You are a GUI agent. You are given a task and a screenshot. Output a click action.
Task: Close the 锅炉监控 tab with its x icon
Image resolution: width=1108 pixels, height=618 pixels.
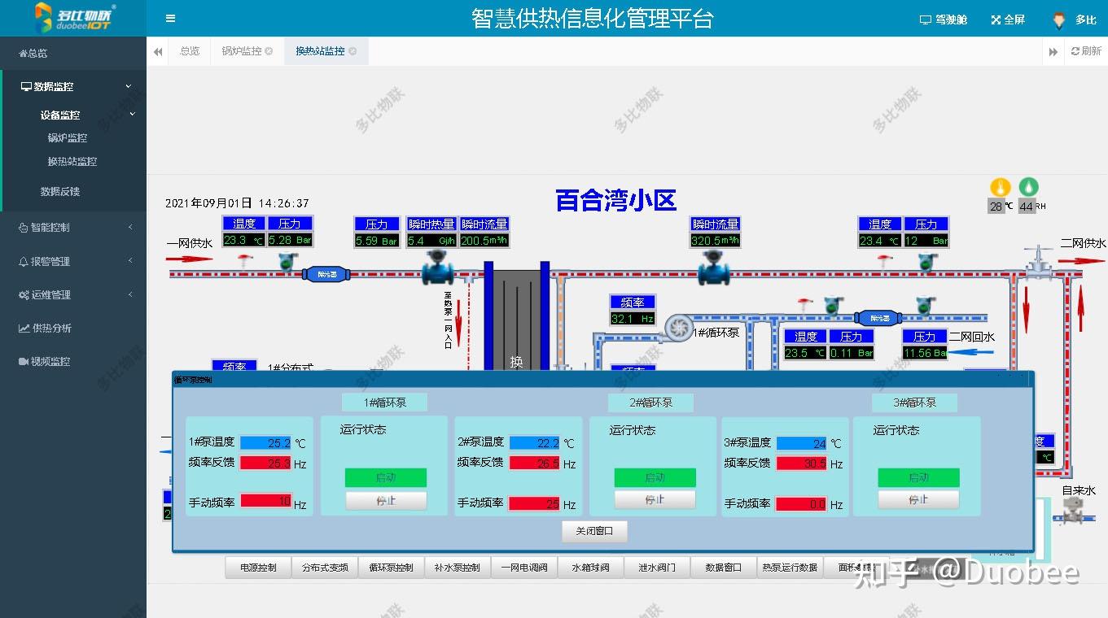pos(269,51)
